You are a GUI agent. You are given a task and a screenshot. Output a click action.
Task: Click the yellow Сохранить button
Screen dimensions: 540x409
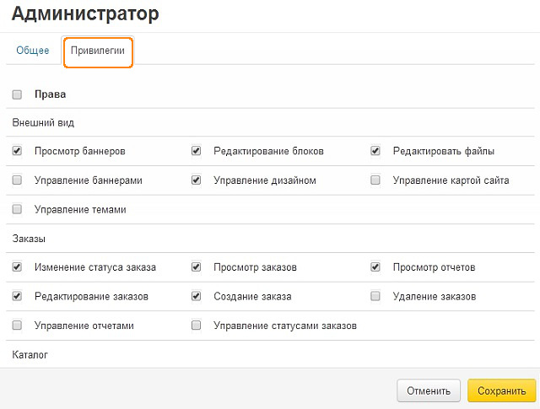pos(502,390)
